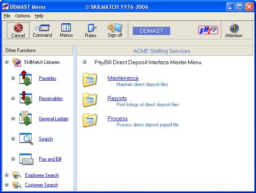Click the Cancel red X icon
This screenshot has height=193, width=256.
pyautogui.click(x=18, y=28)
